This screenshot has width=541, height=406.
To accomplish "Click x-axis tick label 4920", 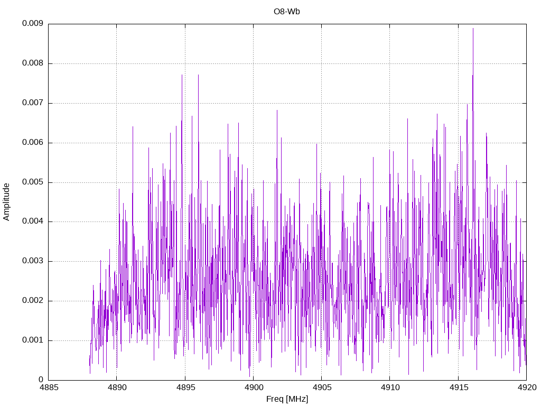I will pos(527,387).
